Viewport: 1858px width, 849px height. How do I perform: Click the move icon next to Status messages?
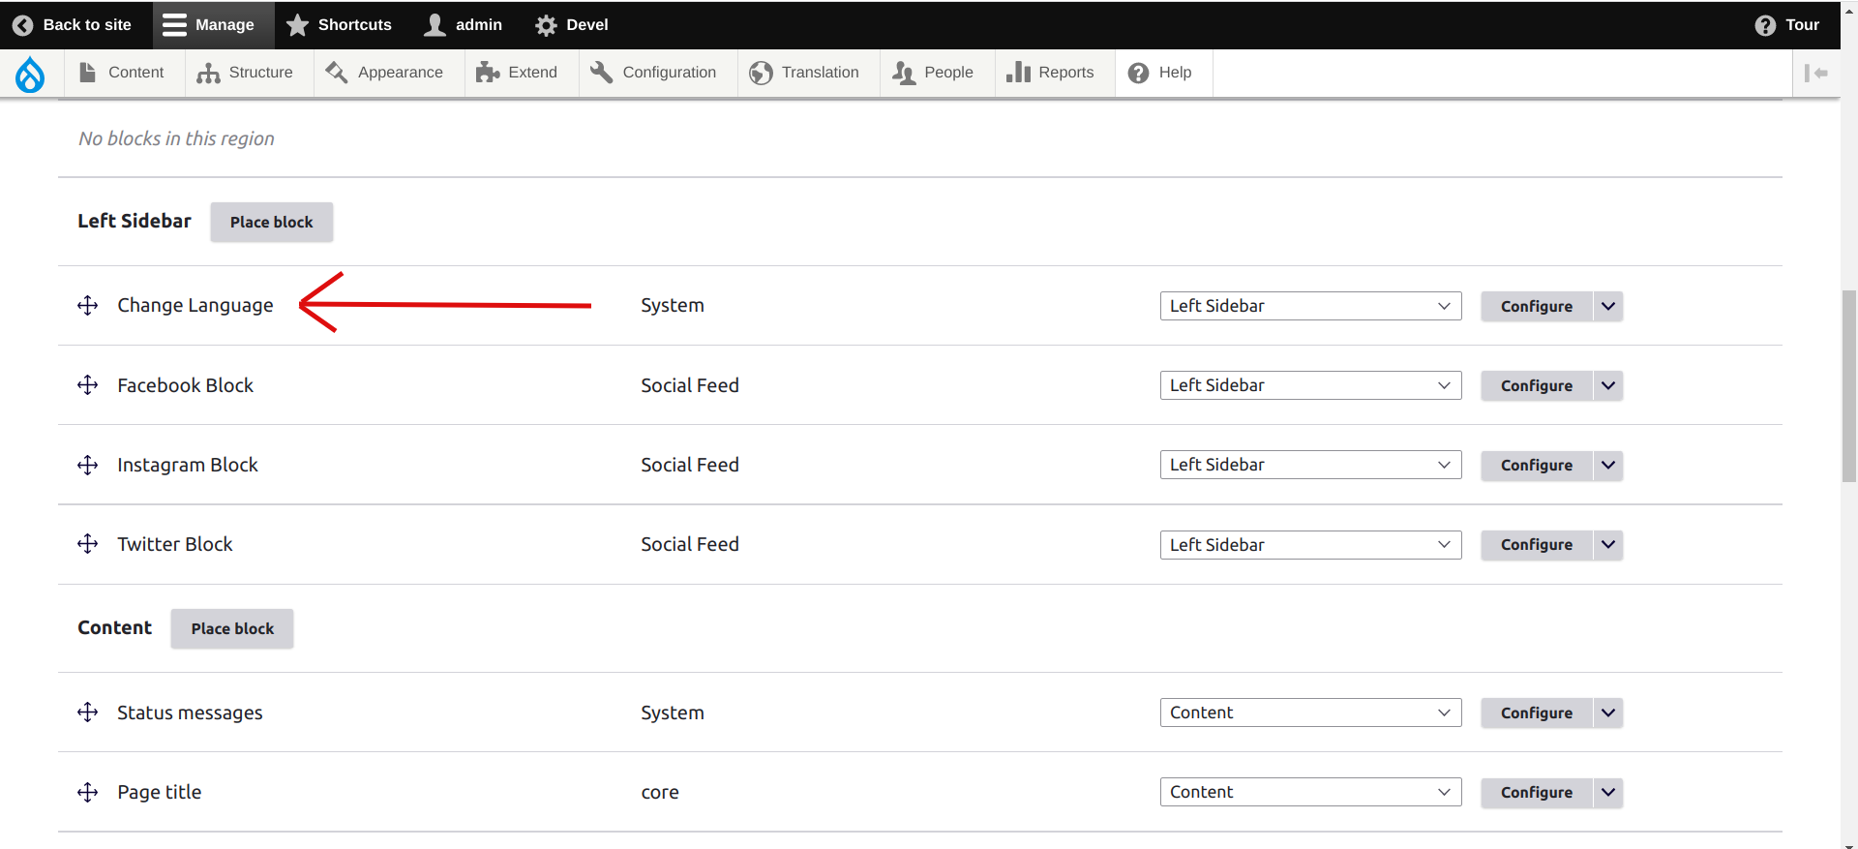tap(88, 713)
